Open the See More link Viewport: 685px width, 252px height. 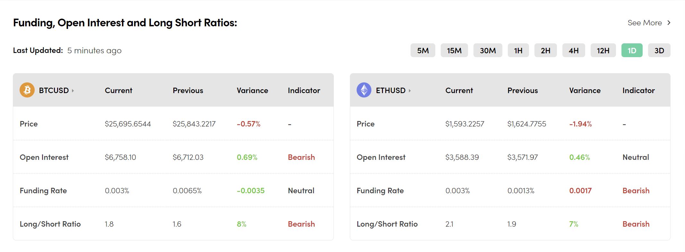645,23
